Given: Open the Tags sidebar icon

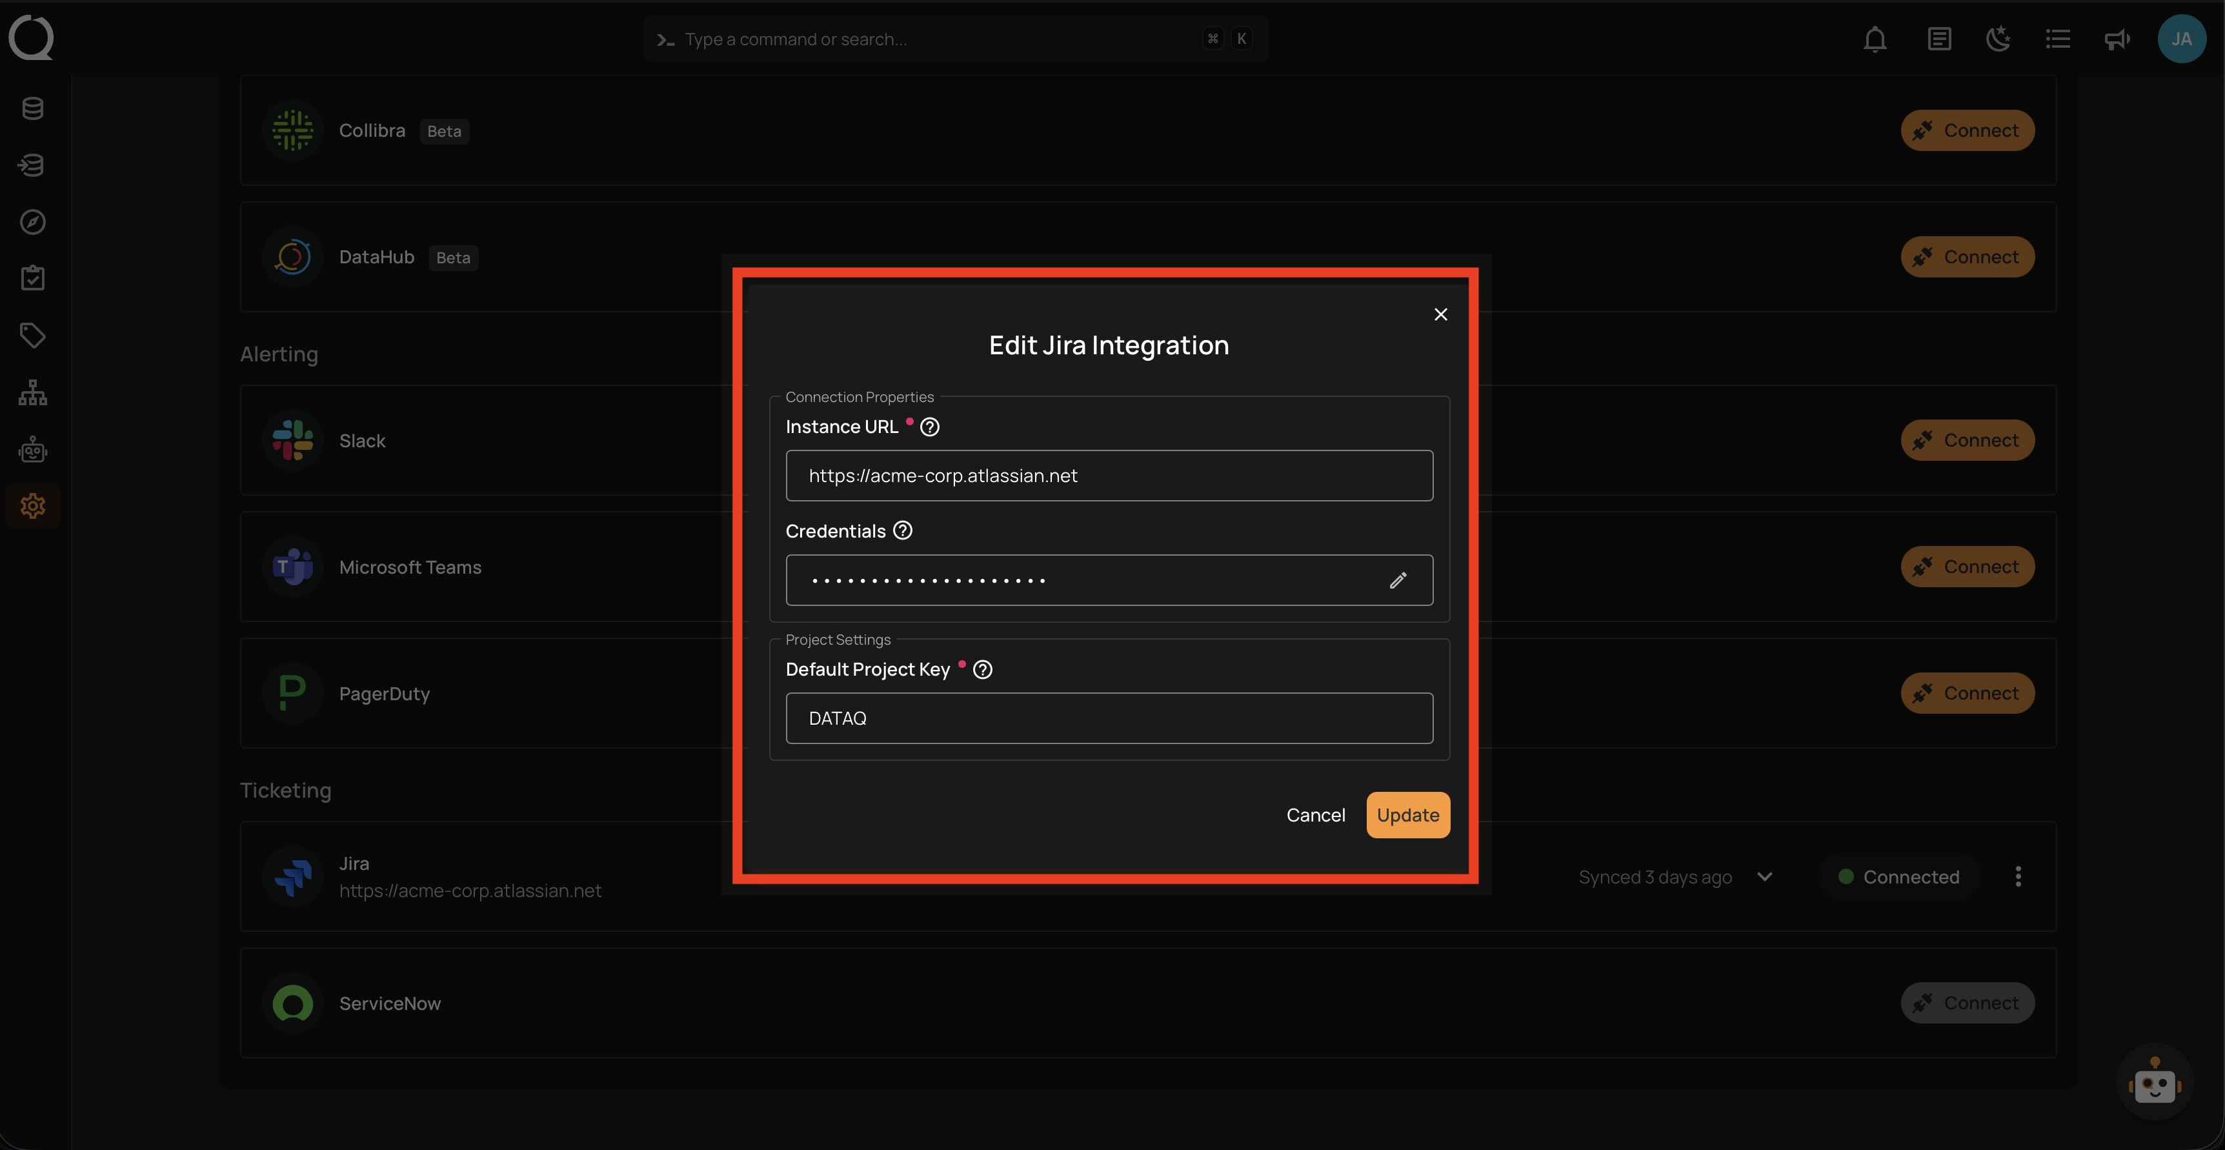Looking at the screenshot, I should click(x=33, y=335).
